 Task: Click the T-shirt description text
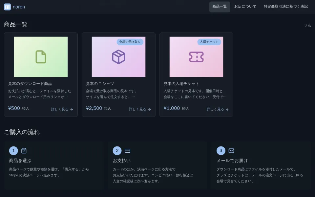click(111, 94)
